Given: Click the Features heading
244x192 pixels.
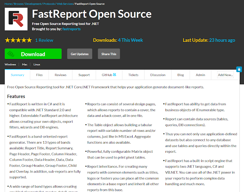Looking at the screenshot, I should (16, 96).
